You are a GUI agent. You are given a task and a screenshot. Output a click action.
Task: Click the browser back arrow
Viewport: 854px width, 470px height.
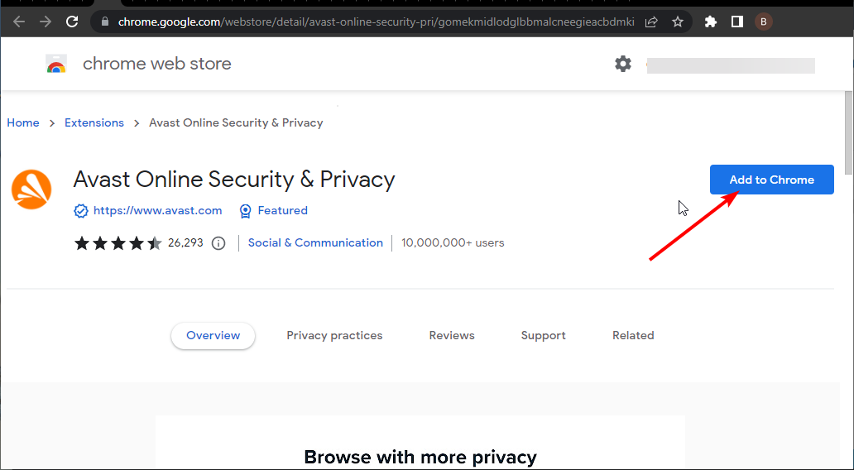coord(19,22)
